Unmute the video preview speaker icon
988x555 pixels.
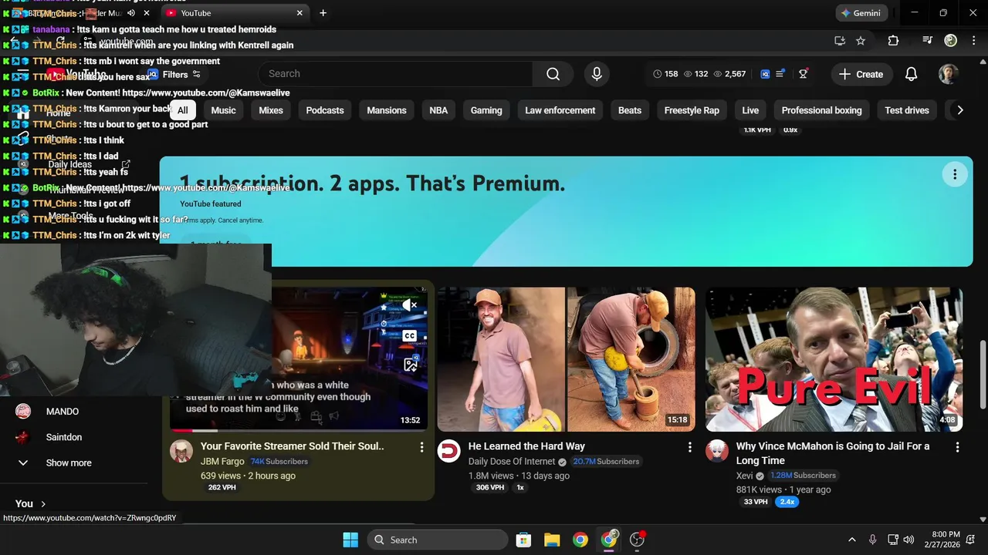(x=411, y=306)
